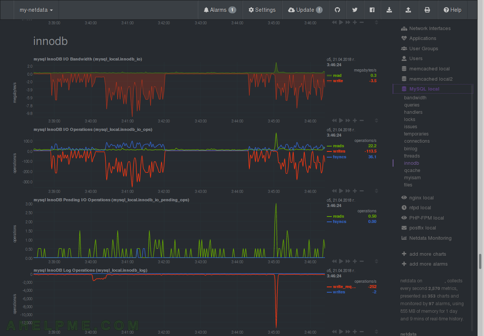Reset/play the InnoDB I/O Operations chart

pos(341,191)
